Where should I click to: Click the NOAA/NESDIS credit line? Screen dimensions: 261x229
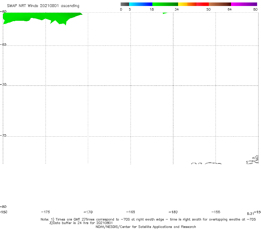pos(146,227)
